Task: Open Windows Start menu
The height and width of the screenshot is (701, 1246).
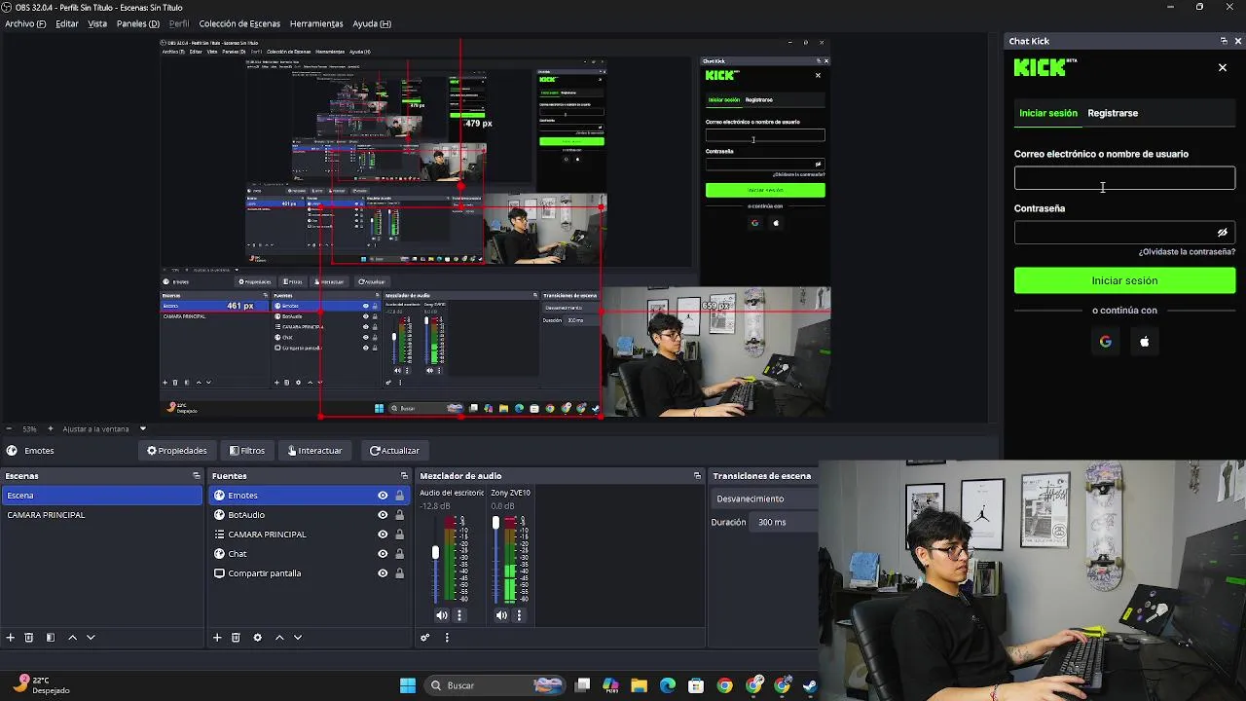Action: click(408, 685)
